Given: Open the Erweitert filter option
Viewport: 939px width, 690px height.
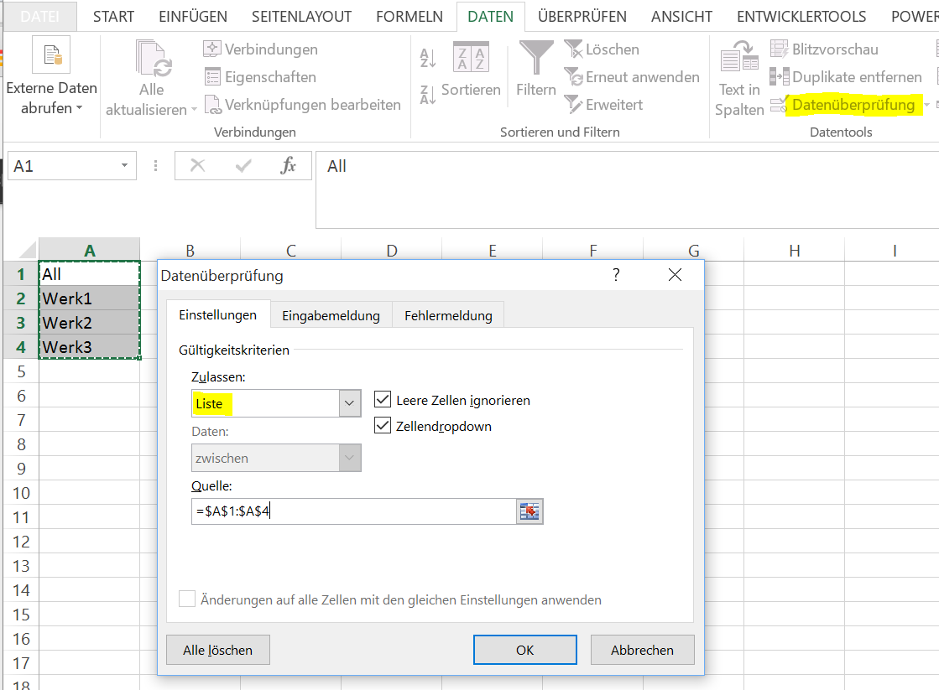Looking at the screenshot, I should 603,104.
